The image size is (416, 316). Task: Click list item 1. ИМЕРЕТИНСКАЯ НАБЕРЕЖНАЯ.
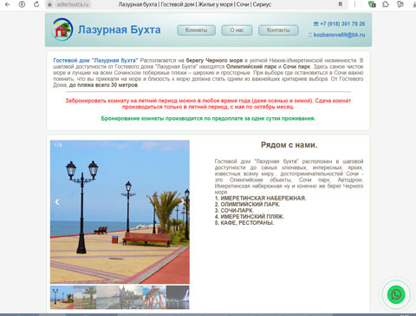point(260,198)
